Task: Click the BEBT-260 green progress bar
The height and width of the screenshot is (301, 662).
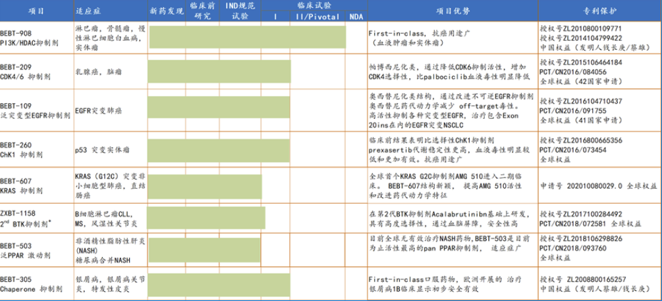Action: tap(219, 150)
